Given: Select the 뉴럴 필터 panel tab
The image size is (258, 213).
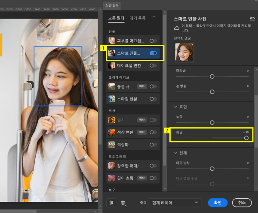Looking at the screenshot, I should pos(112,6).
